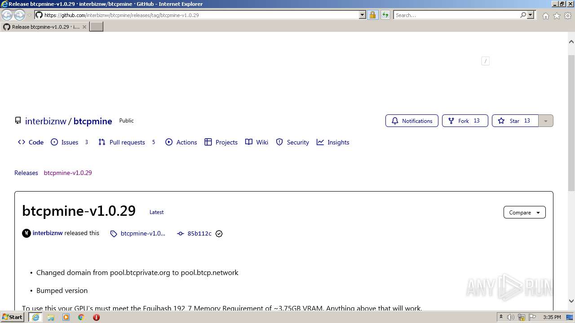575x323 pixels.
Task: Click the action center flag icon
Action: (533, 317)
